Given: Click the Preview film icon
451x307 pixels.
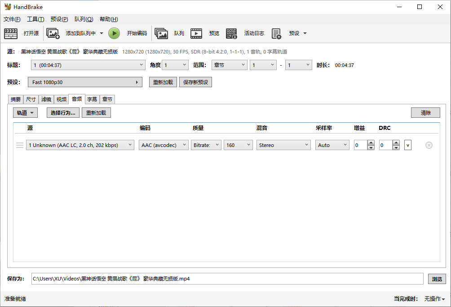Looking at the screenshot, I should pos(196,33).
